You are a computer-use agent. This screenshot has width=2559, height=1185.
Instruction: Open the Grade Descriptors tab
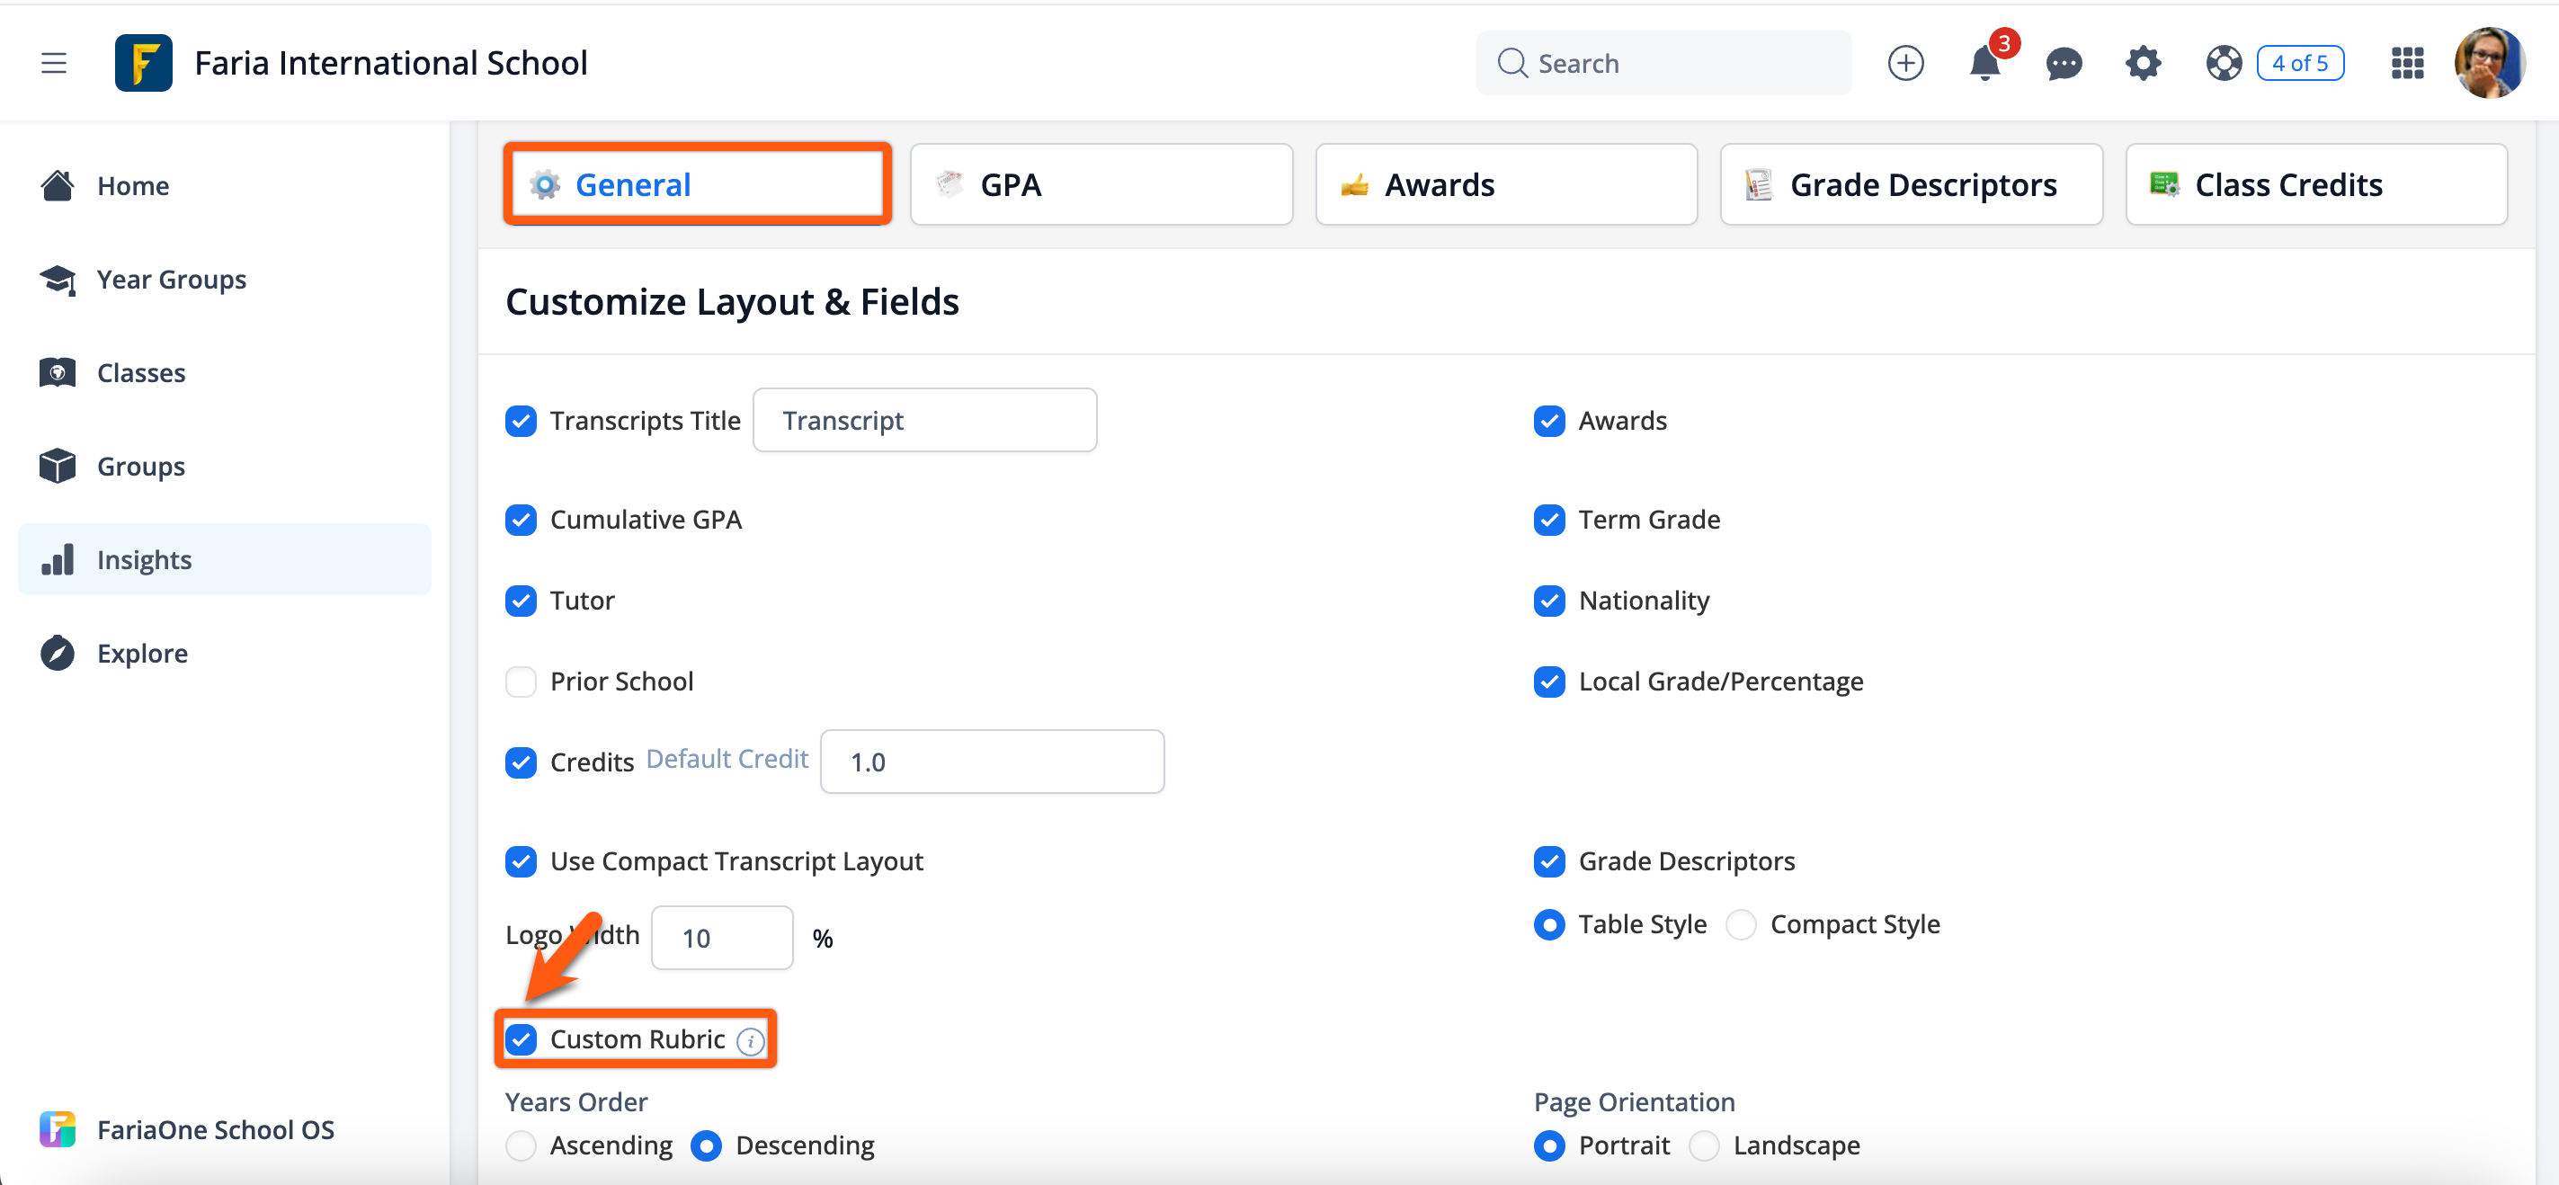pos(1911,184)
